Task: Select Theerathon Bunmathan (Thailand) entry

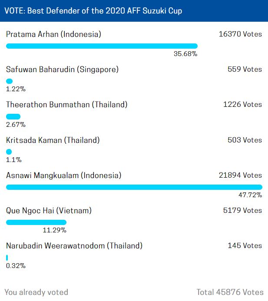Action: 66,105
